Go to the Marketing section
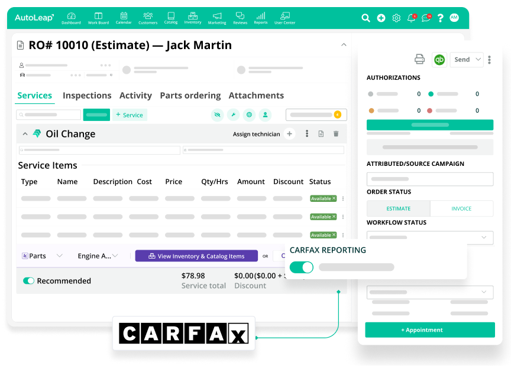The width and height of the screenshot is (511, 366). coord(216,18)
